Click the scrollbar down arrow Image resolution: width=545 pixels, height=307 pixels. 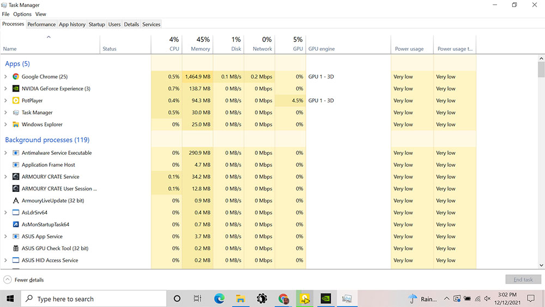(541, 265)
